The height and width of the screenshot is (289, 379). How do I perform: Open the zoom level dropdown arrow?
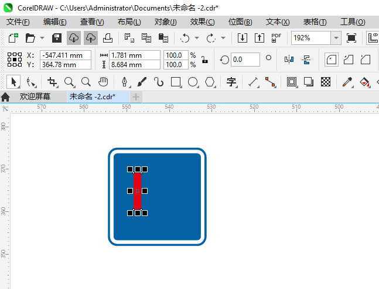(336, 38)
